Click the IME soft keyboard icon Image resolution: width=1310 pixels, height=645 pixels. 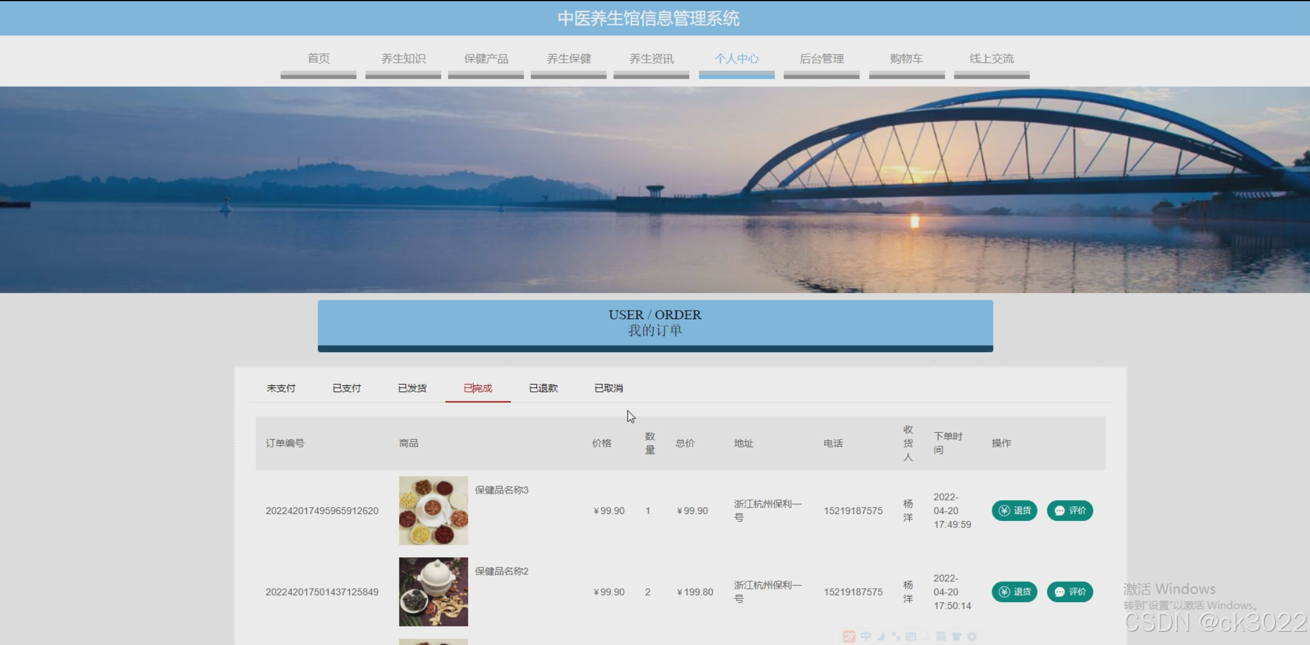pyautogui.click(x=911, y=636)
